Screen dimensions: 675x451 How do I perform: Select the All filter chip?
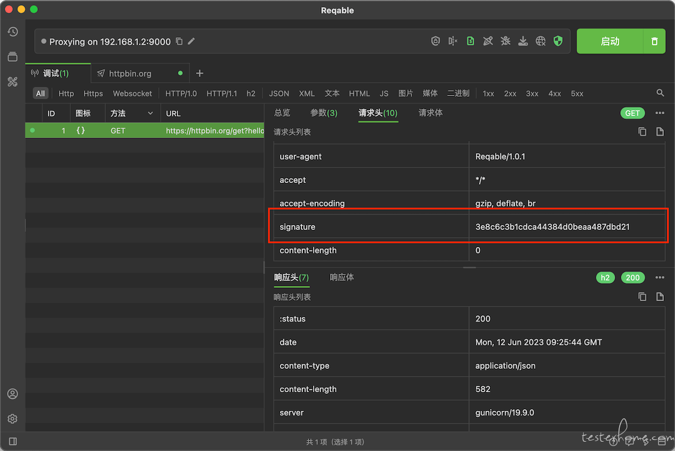pyautogui.click(x=41, y=94)
